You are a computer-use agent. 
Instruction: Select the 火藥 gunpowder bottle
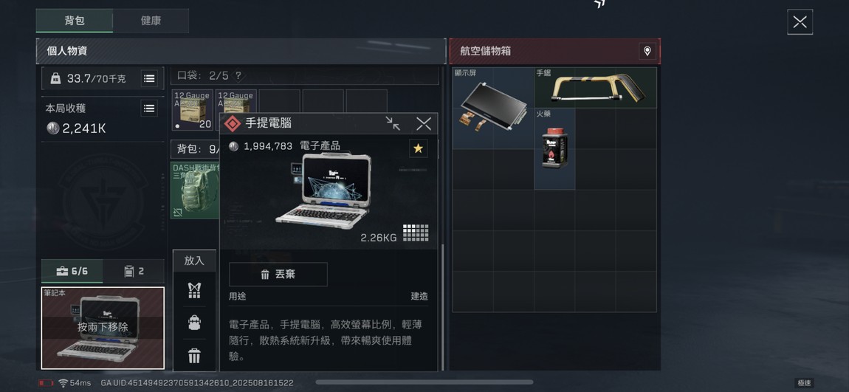554,149
